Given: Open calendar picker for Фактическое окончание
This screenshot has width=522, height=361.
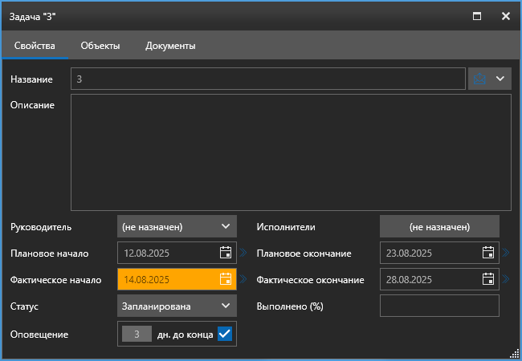Looking at the screenshot, I should tap(487, 280).
